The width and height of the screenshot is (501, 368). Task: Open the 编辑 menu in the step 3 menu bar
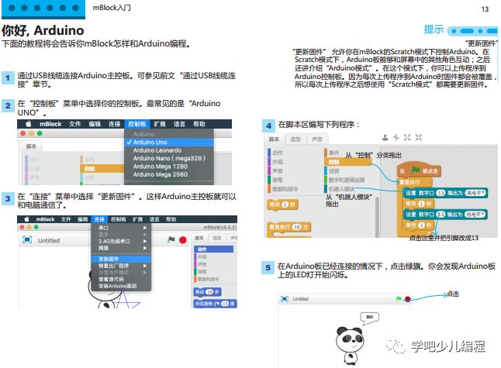(x=82, y=219)
